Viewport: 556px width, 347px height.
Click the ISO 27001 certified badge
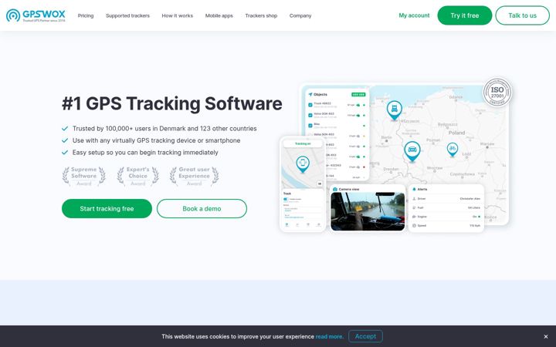497,93
